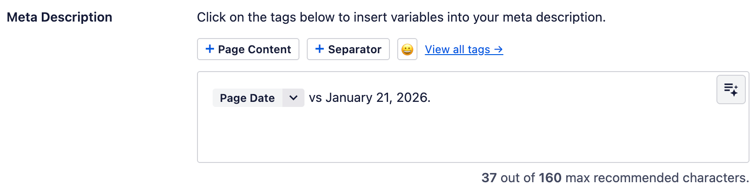Click the plus icon beside Separator
Viewport: 755px width, 190px height.
point(320,49)
